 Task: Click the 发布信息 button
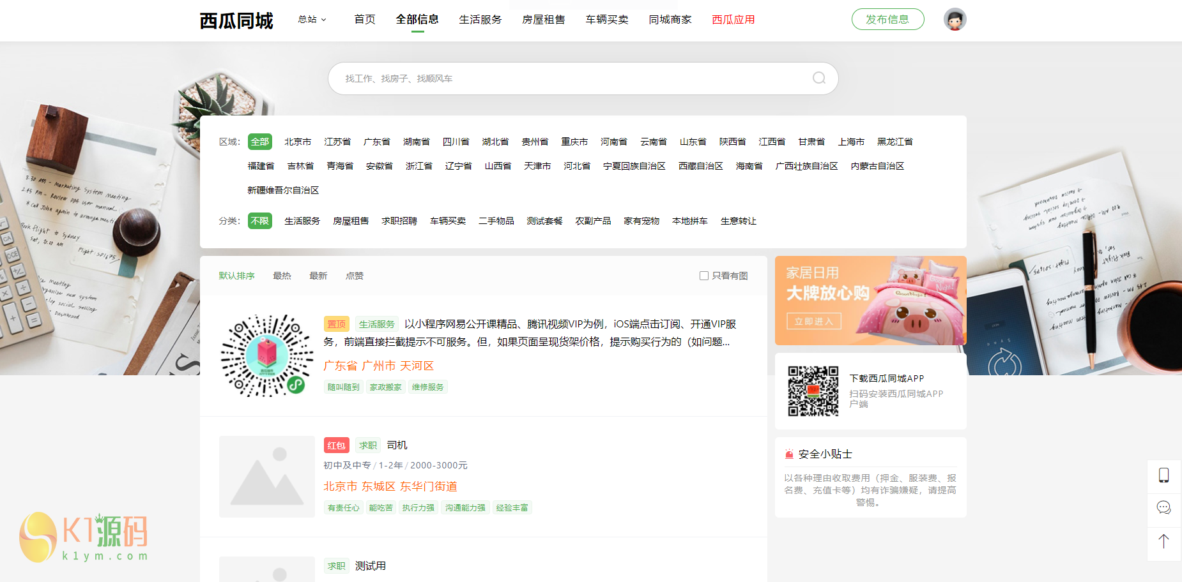click(x=887, y=20)
